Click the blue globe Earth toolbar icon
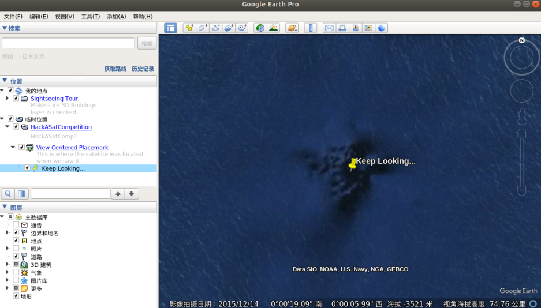Viewport: 541px width, 308px height. pos(382,28)
